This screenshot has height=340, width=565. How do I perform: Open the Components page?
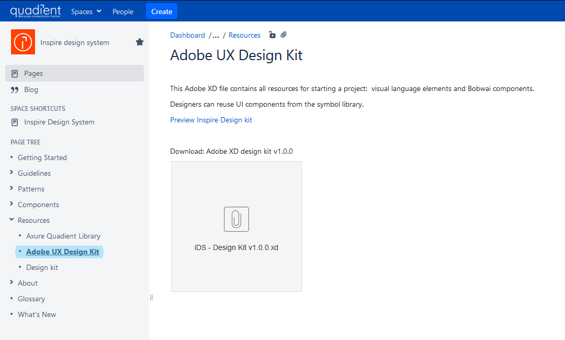[38, 205]
